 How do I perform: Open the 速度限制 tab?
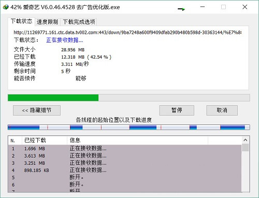point(47,22)
